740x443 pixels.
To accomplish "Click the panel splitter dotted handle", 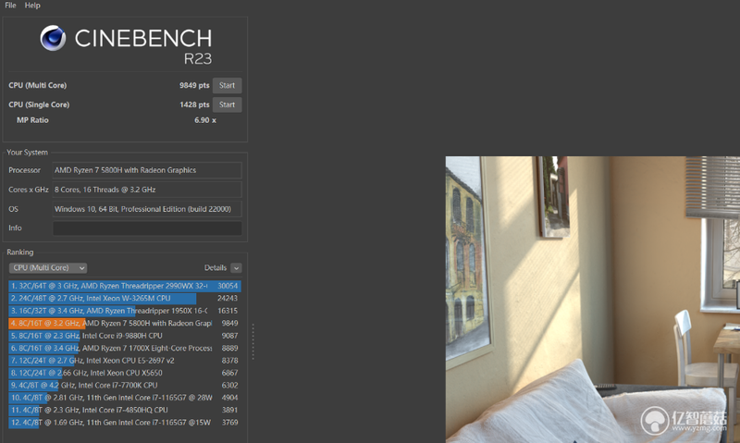I will [253, 342].
